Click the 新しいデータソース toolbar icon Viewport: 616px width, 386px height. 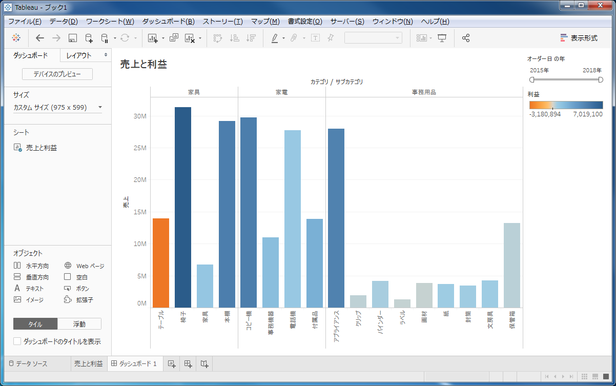(x=89, y=37)
